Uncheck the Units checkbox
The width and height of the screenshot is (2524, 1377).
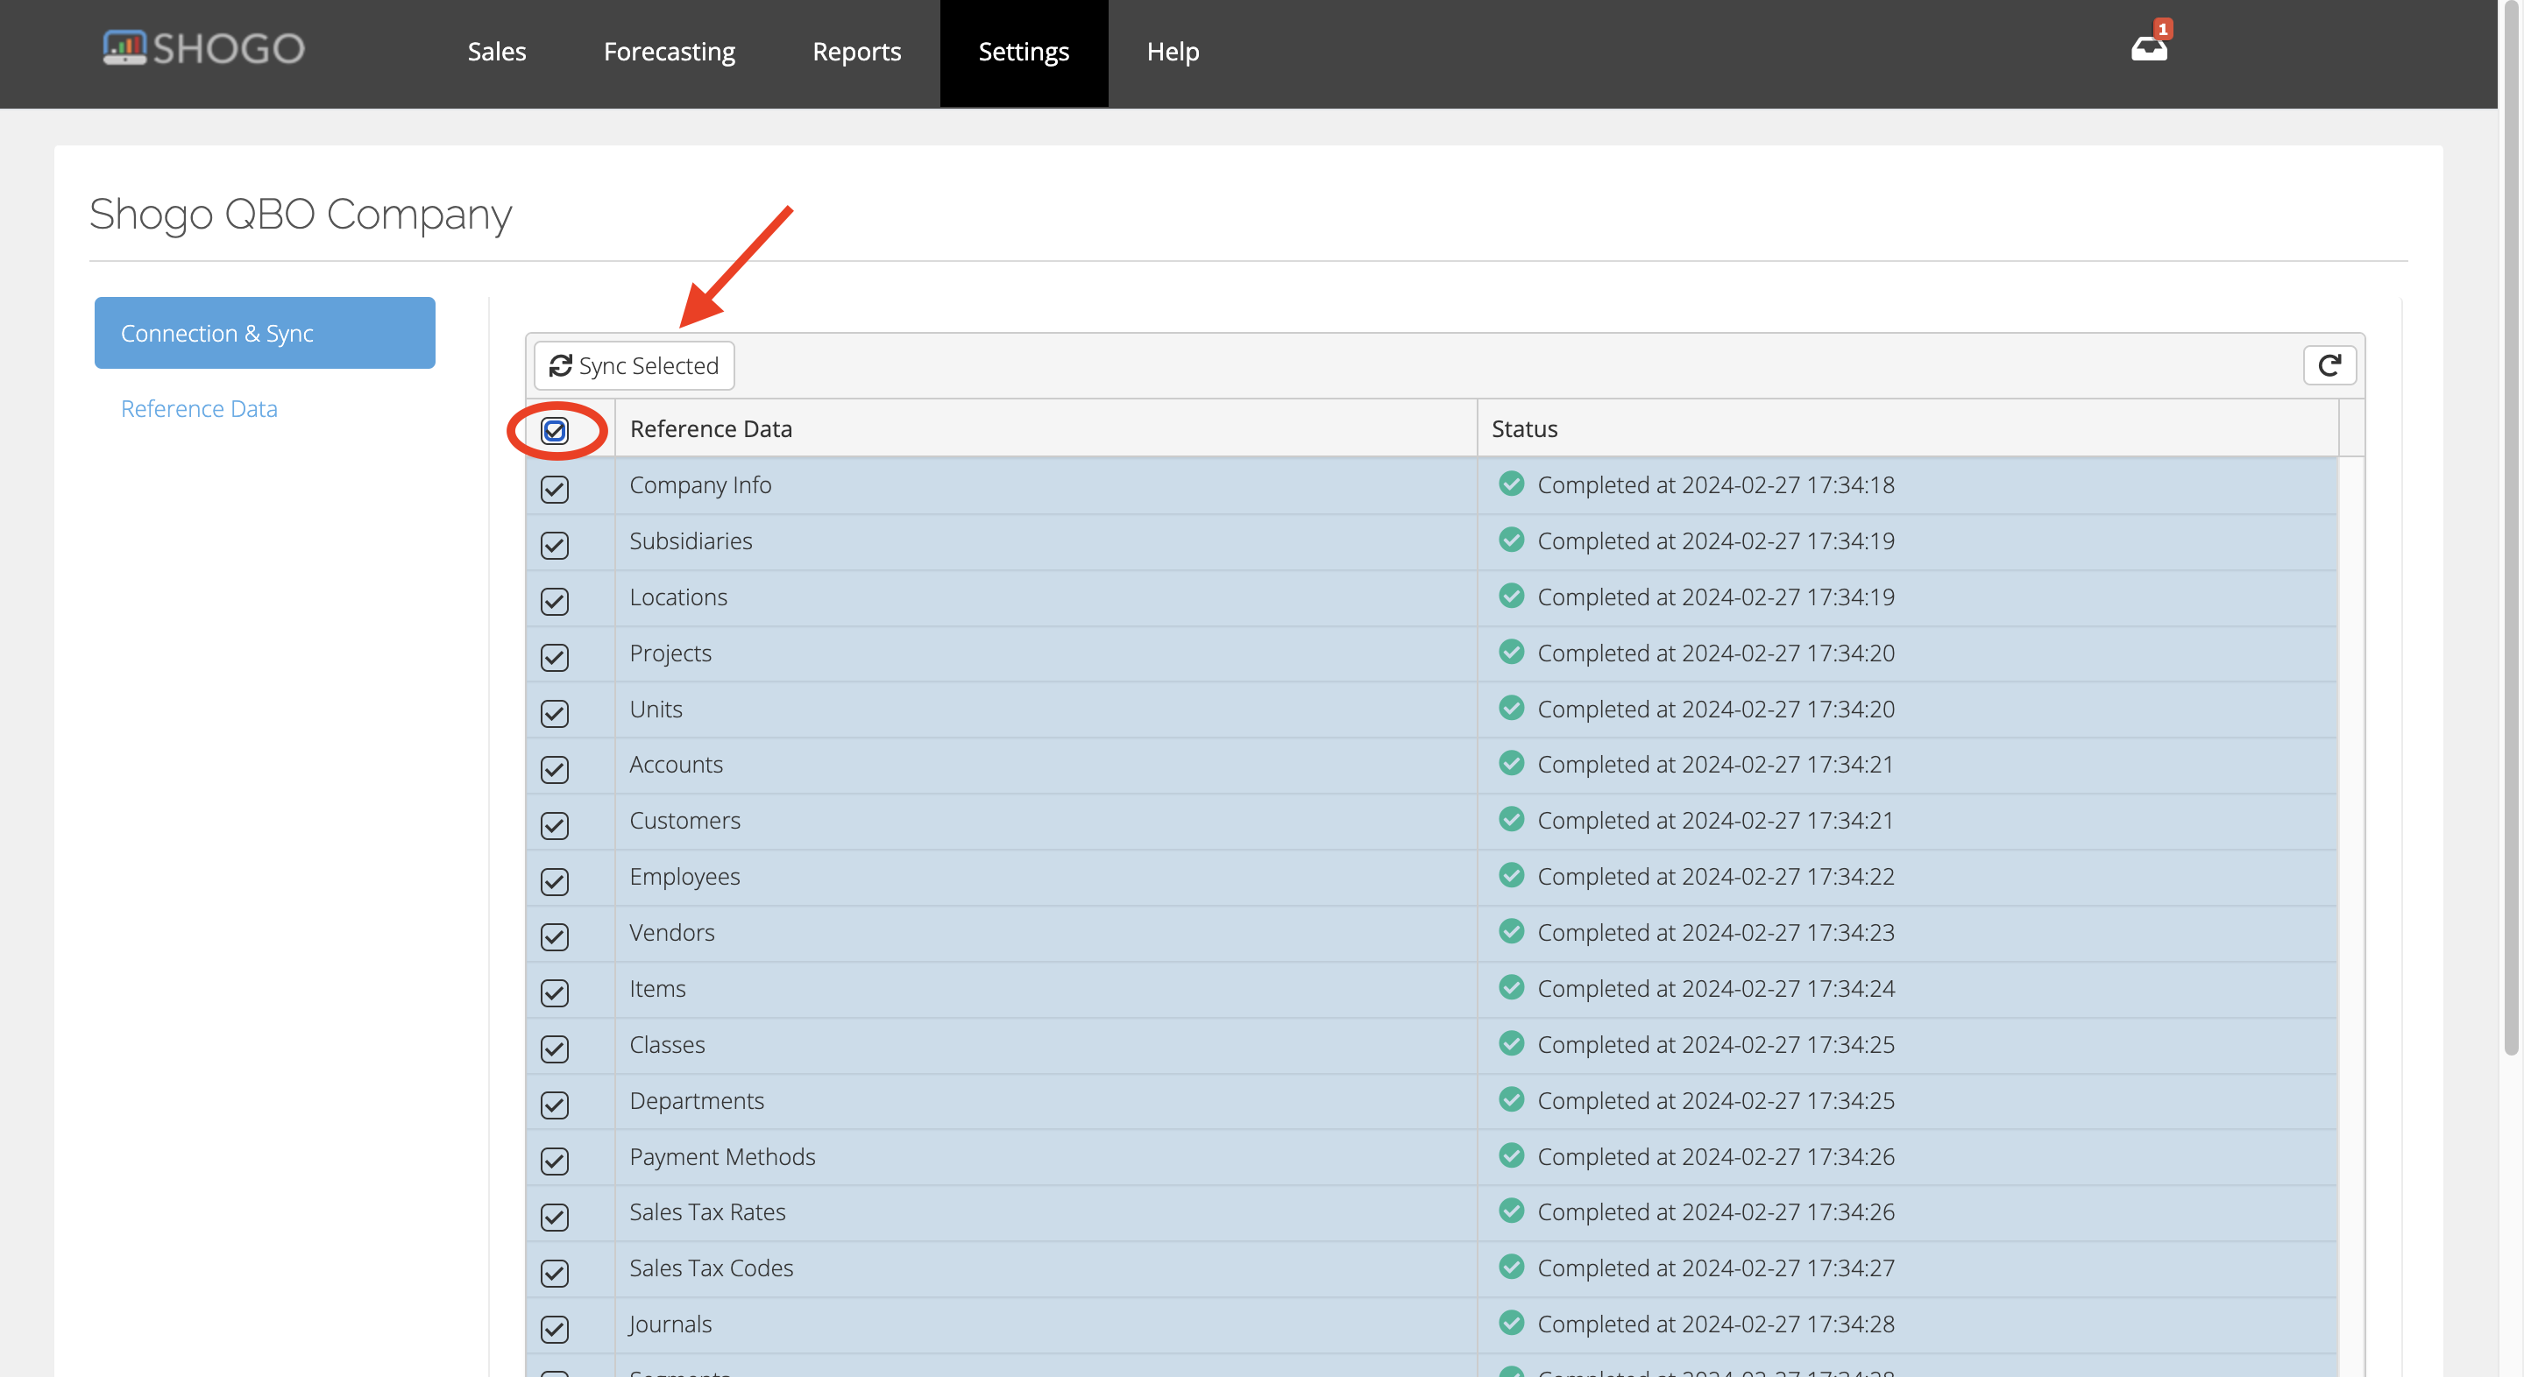(x=555, y=712)
